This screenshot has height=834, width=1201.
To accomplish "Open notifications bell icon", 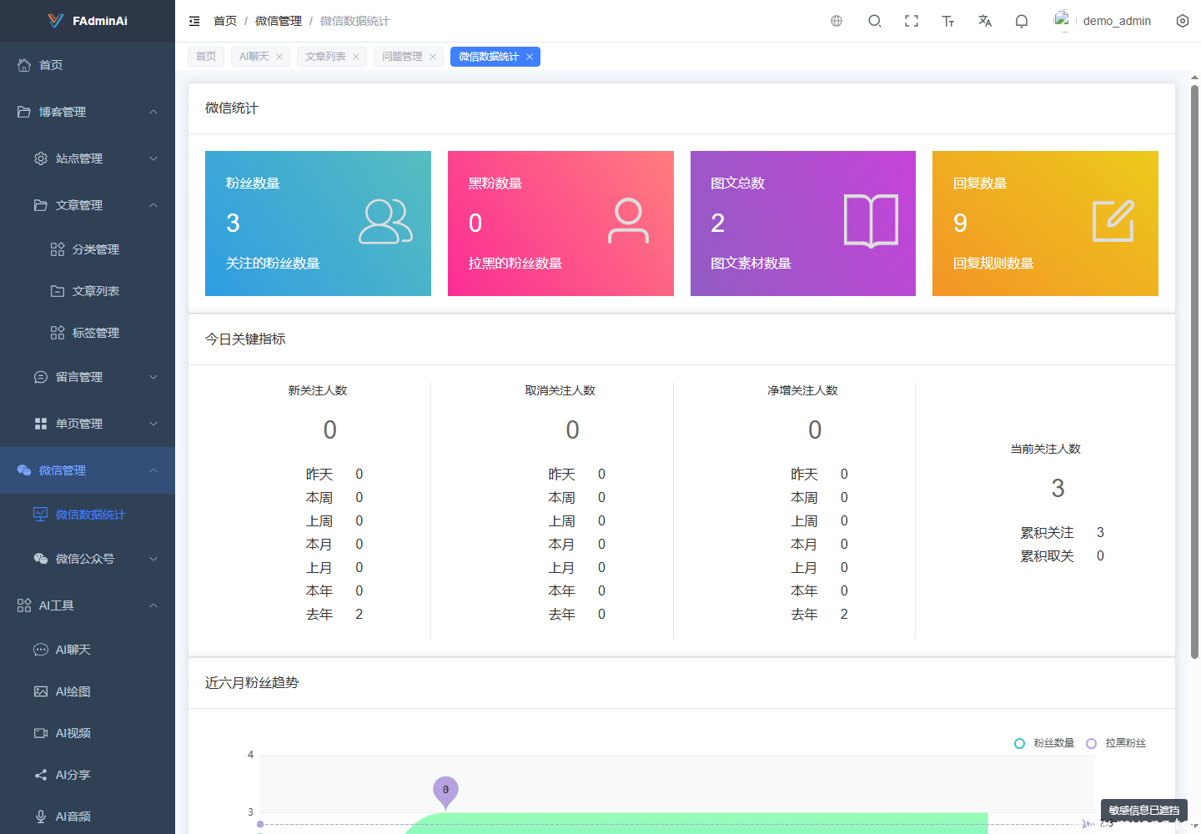I will 1022,21.
